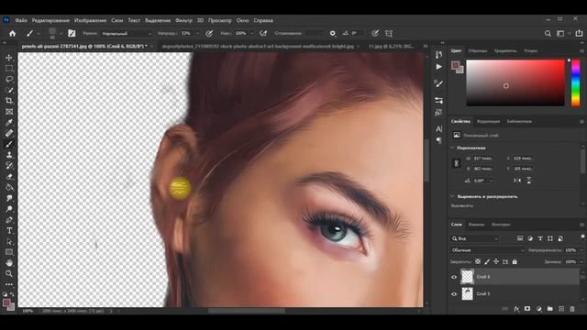Select the Healing Brush tool
The height and width of the screenshot is (330, 587).
[9, 133]
